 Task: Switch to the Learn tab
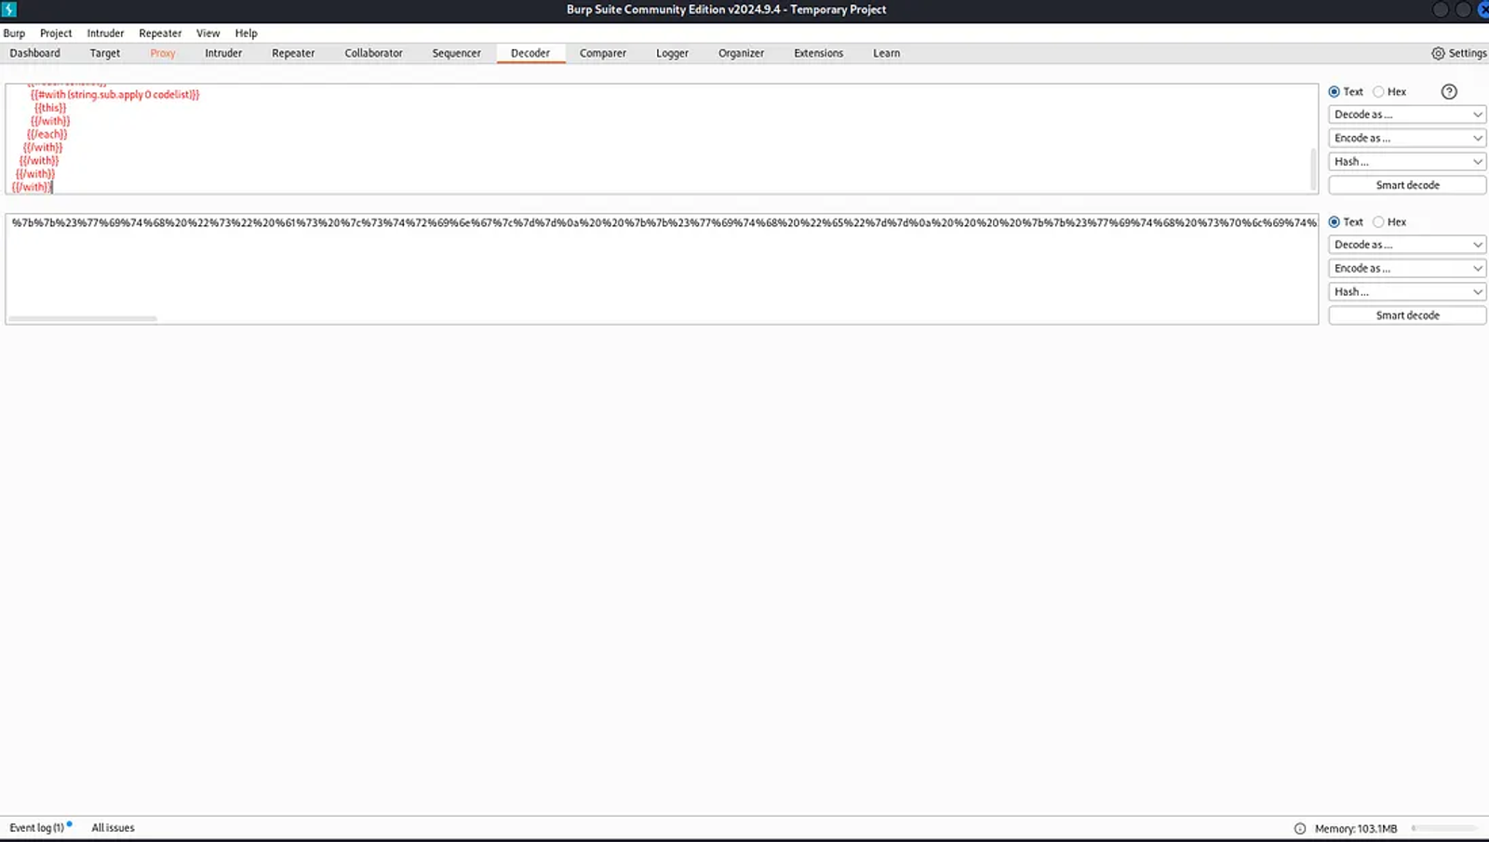(886, 53)
